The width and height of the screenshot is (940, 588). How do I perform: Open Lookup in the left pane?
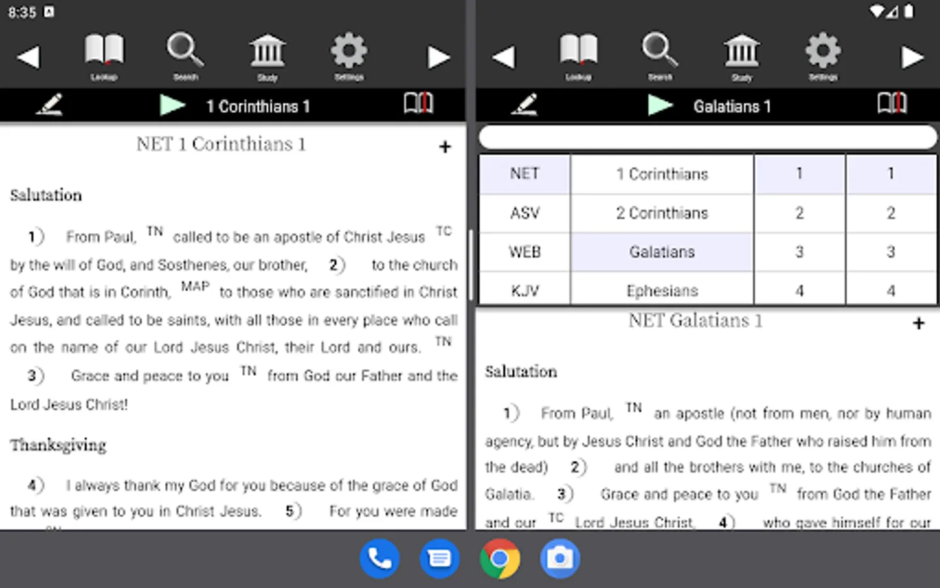point(104,57)
